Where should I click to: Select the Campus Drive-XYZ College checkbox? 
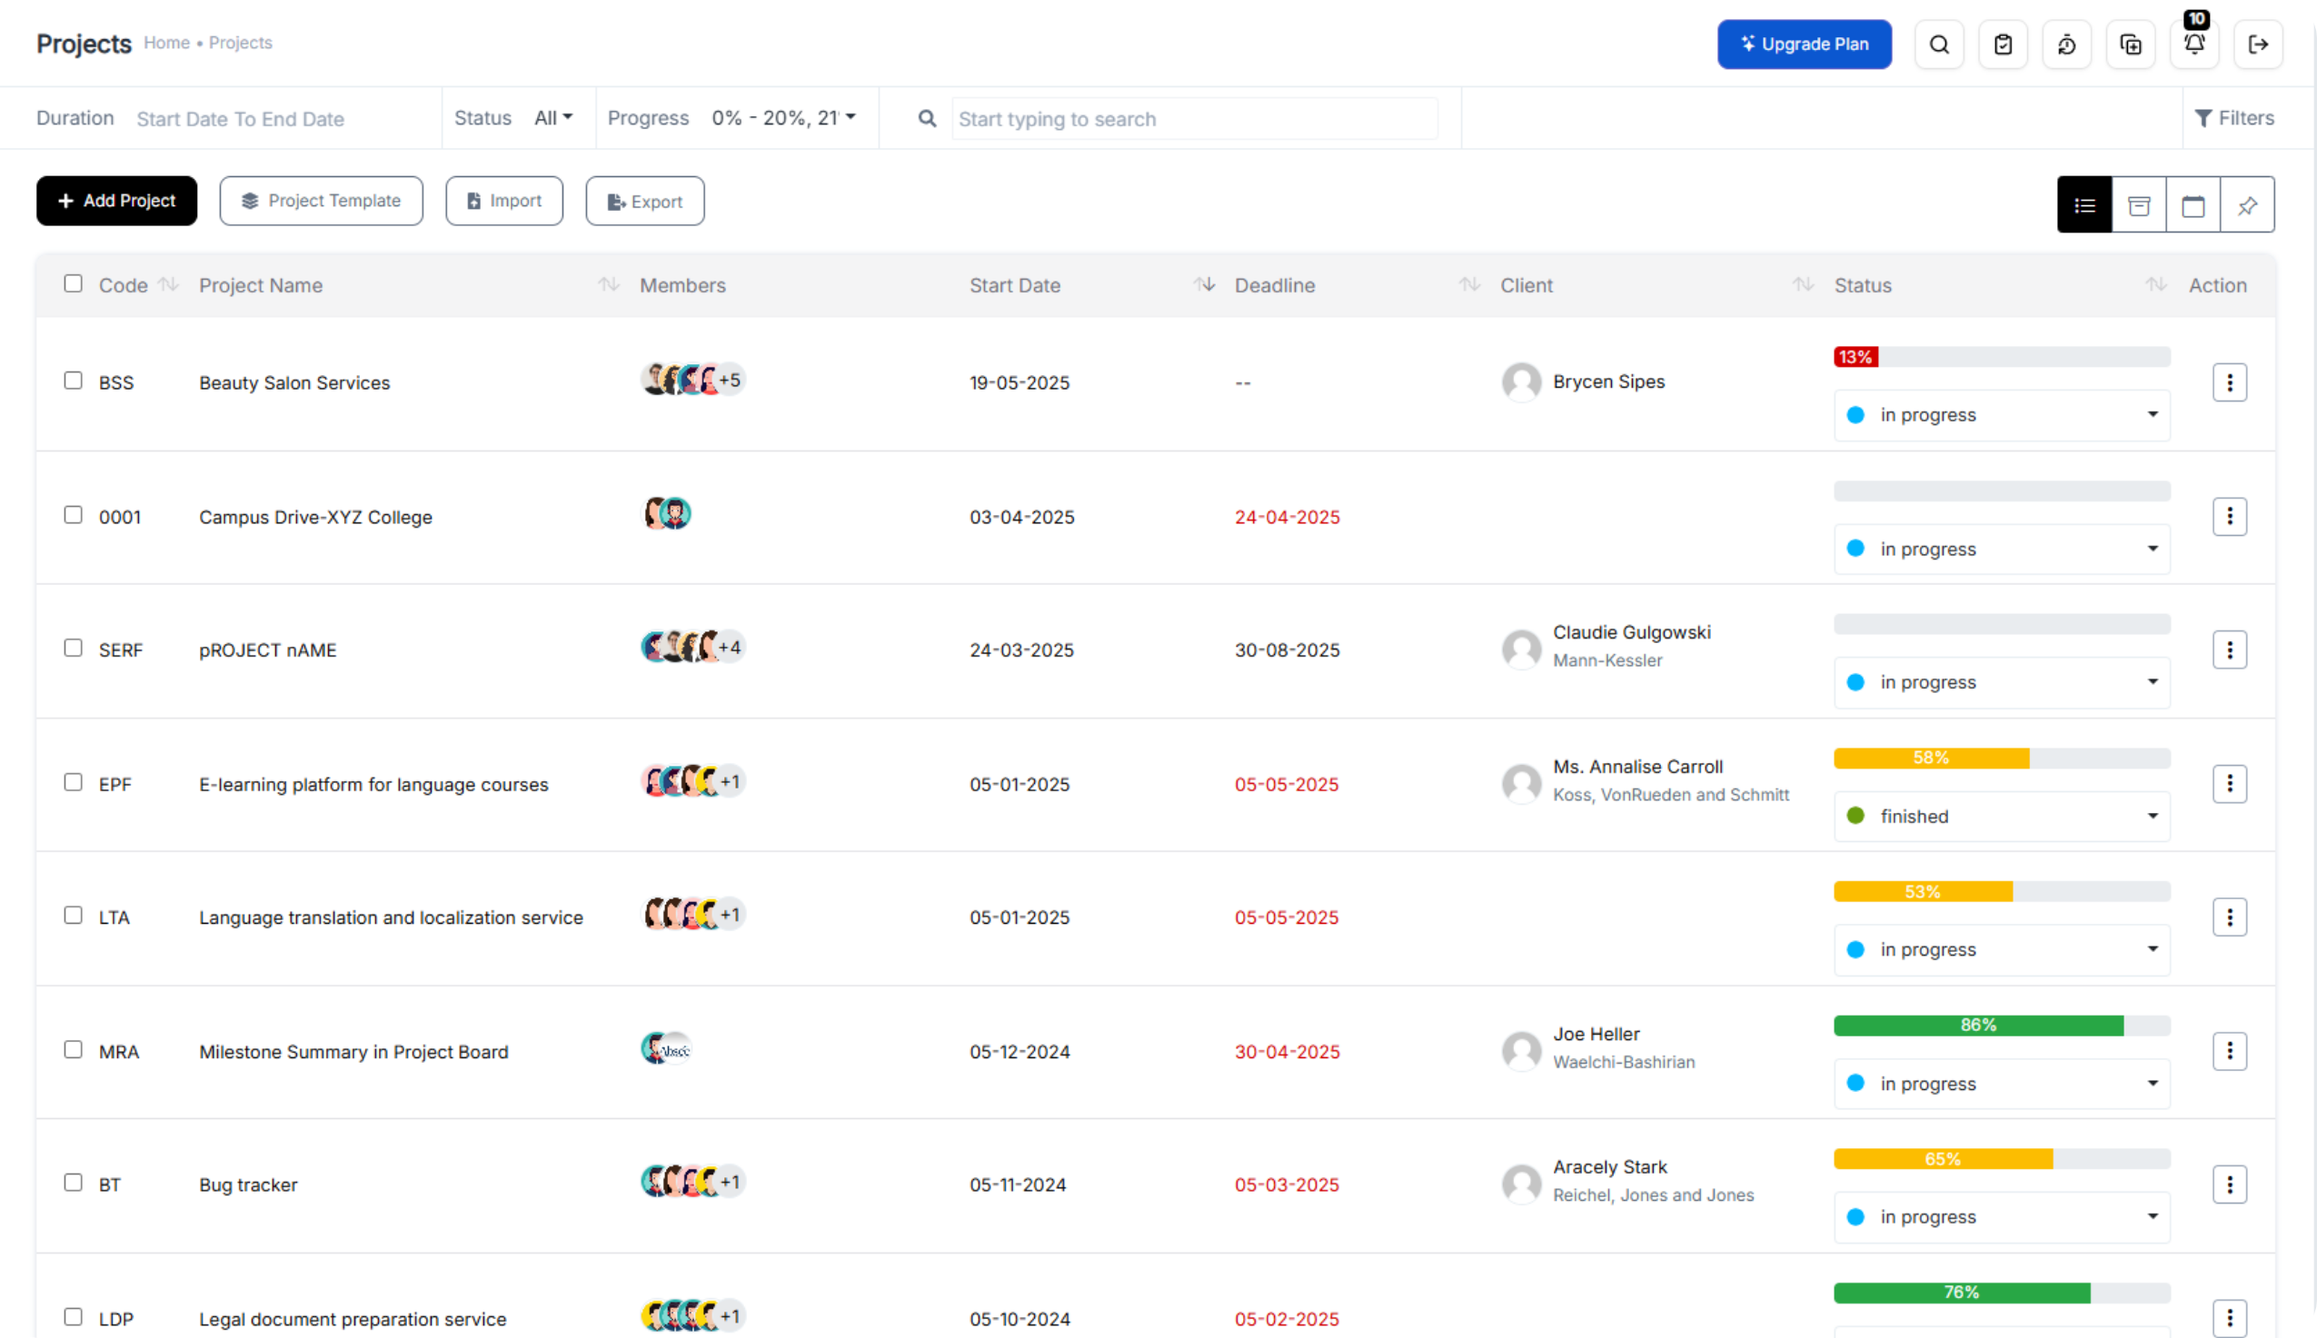(74, 515)
